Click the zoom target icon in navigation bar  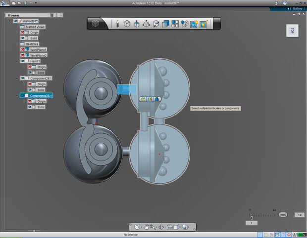tap(137, 227)
